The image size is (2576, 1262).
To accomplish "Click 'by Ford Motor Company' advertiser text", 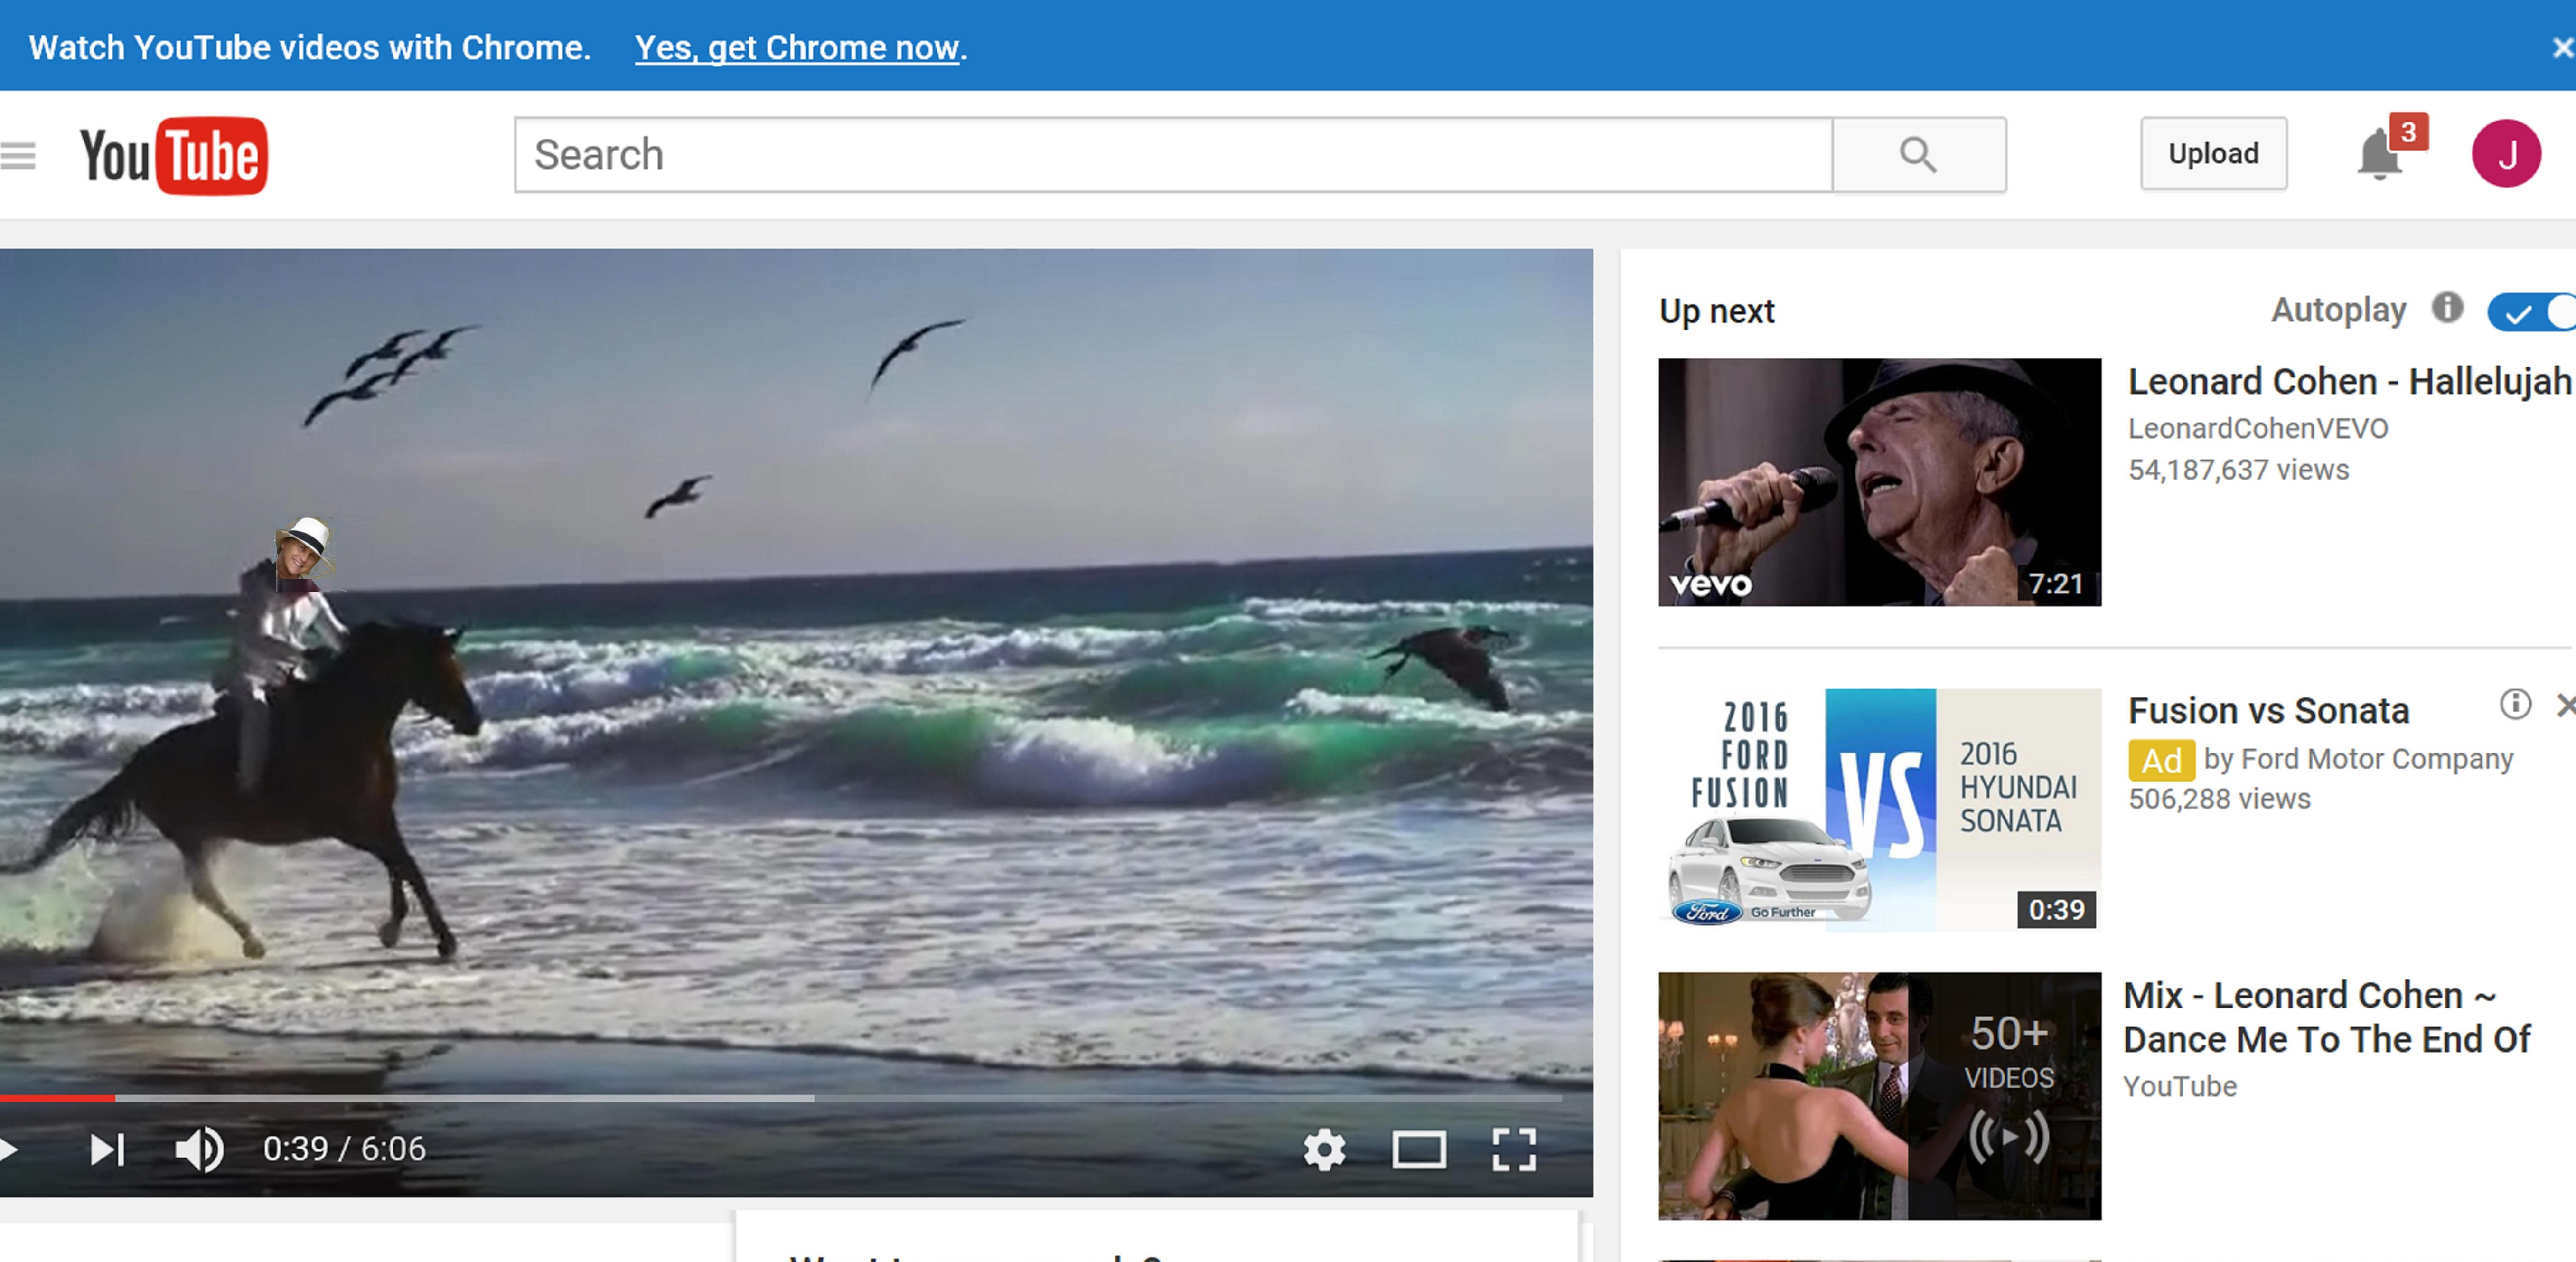I will (2358, 759).
